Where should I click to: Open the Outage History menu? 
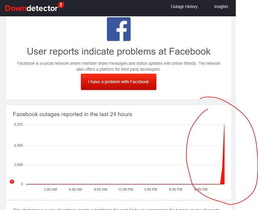tap(184, 7)
